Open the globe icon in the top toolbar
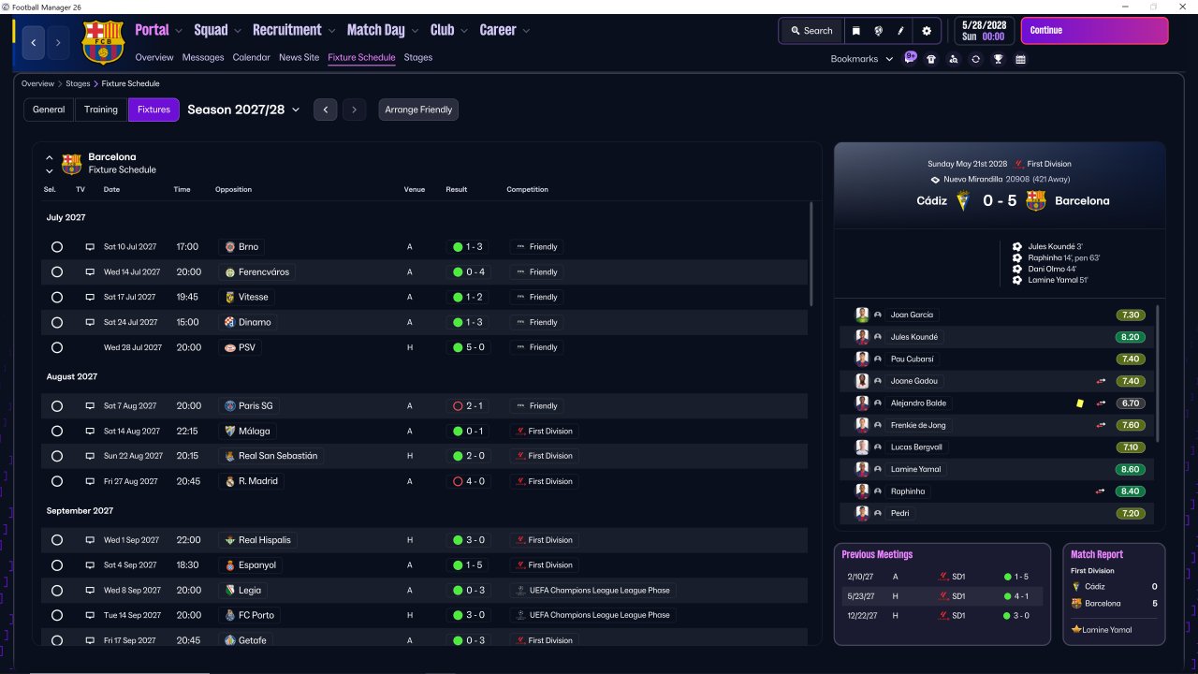 (x=878, y=31)
